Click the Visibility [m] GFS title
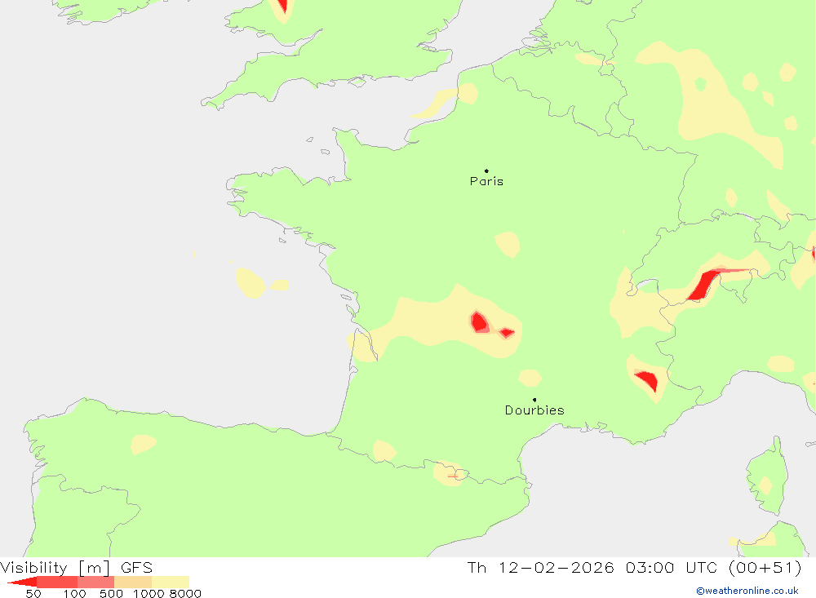 point(77,568)
